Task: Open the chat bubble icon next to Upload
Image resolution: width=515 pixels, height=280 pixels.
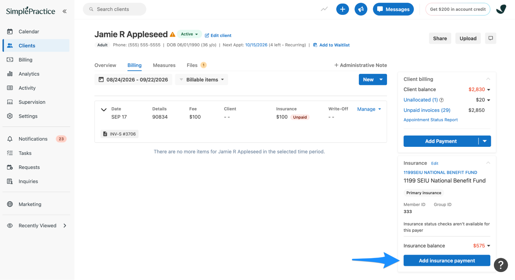Action: [491, 38]
